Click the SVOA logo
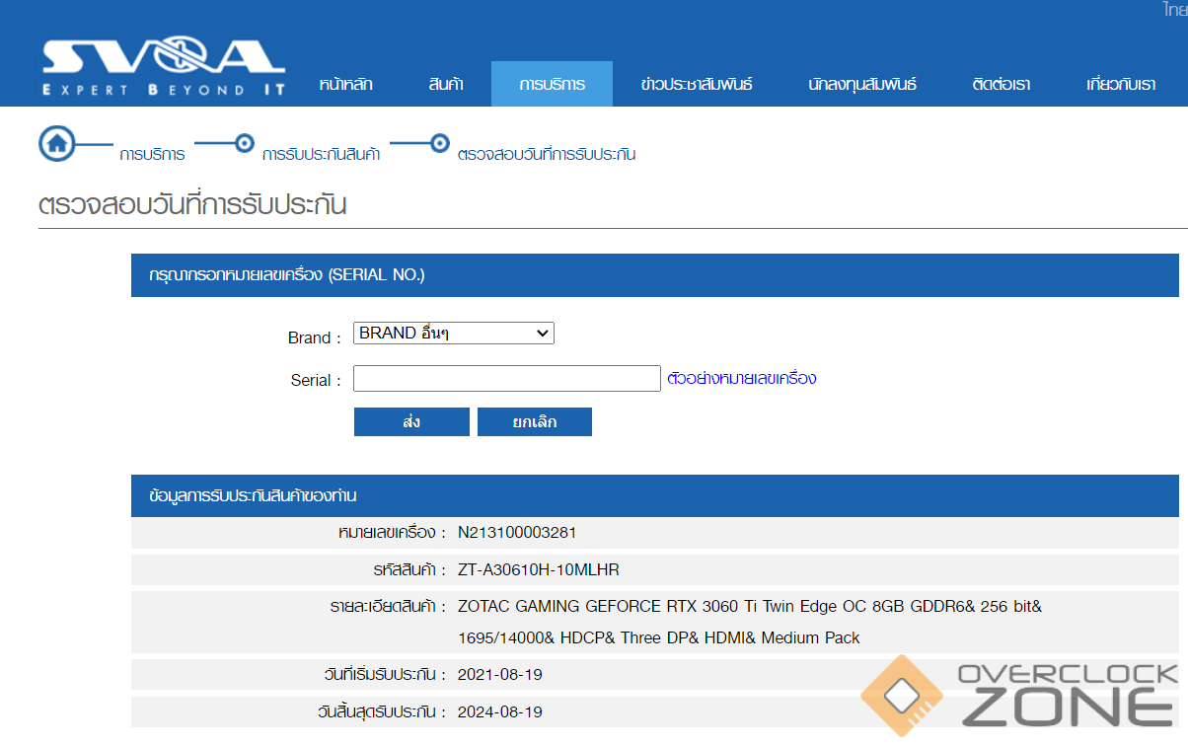This screenshot has height=747, width=1188. pos(164,67)
